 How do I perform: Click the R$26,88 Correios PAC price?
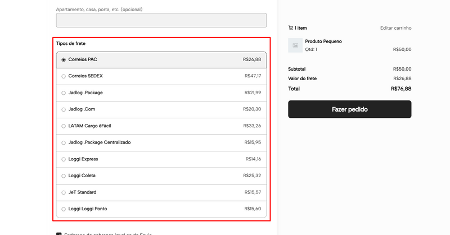pos(252,59)
